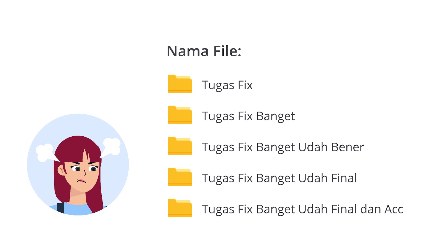Screen dimensions: 436x245
Task: Click folder icon next to Tugas Fix Banget Udah Final
Action: pyautogui.click(x=180, y=177)
